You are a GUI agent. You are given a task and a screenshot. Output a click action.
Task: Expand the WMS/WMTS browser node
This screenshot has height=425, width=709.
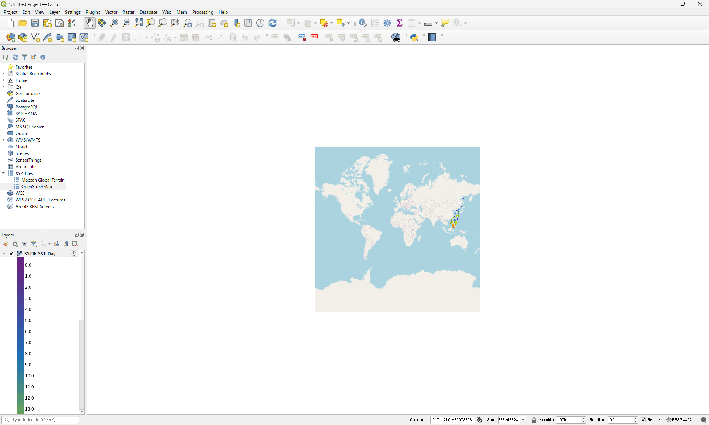click(3, 140)
